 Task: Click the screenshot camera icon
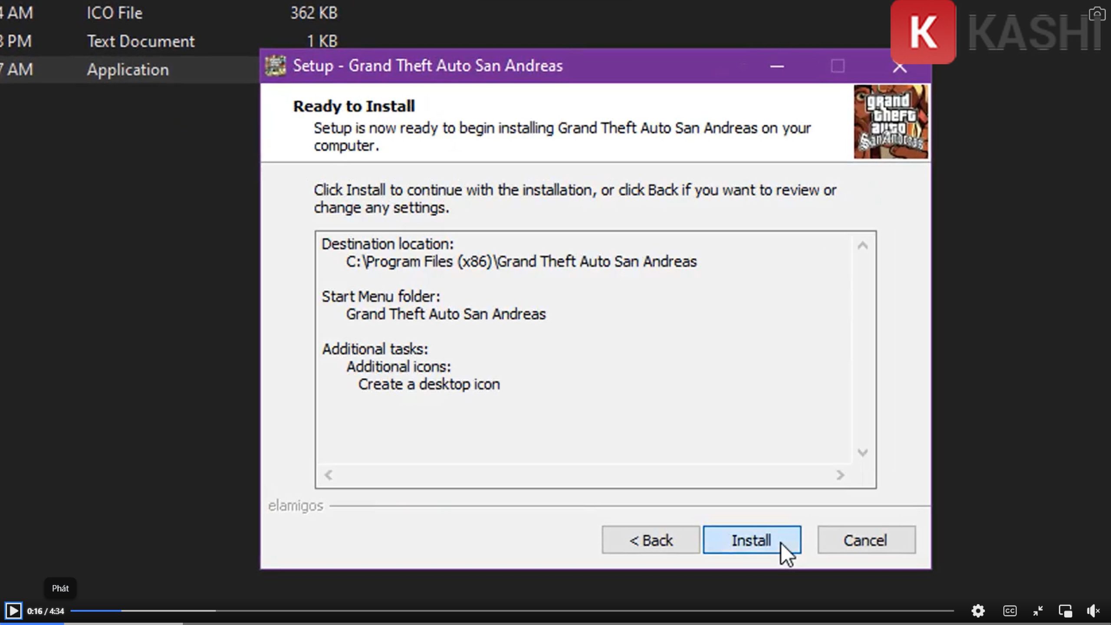coord(1097,14)
